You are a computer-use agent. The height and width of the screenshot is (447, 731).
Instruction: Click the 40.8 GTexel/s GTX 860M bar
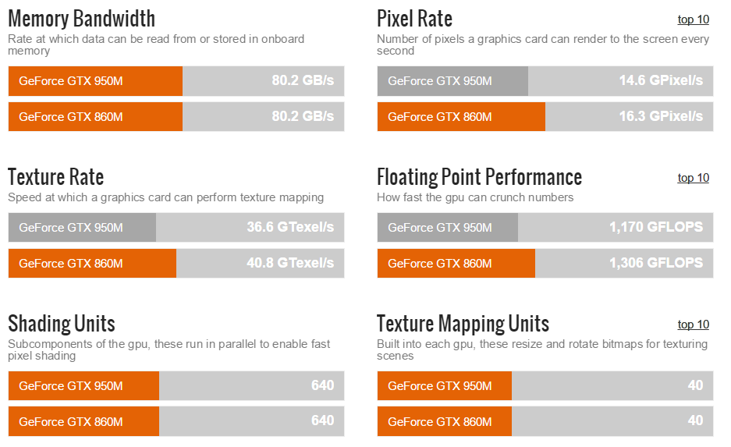tap(176, 263)
